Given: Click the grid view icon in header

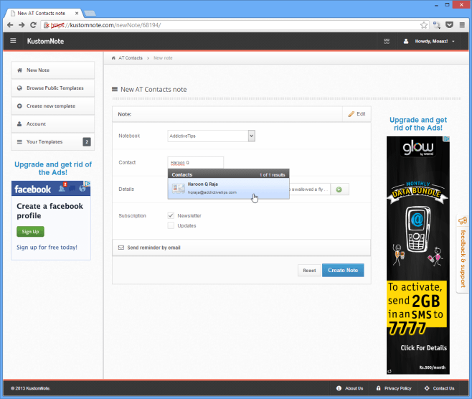Looking at the screenshot, I should click(387, 41).
